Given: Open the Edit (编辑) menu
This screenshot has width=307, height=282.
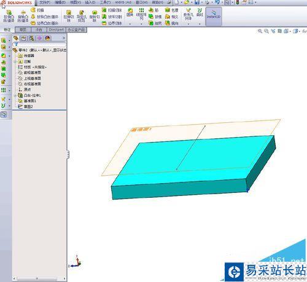Looking at the screenshot, I should click(x=60, y=2).
